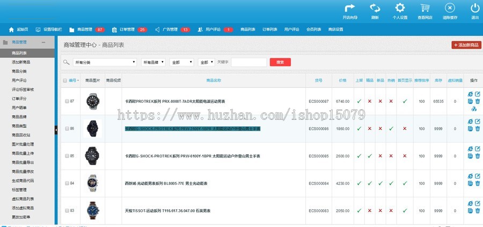The height and width of the screenshot is (227, 483).
Task: Copy product 87 with duplicate icon
Action: tap(470, 101)
